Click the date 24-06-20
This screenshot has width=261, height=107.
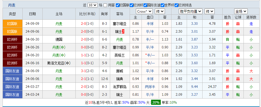tap(32, 55)
